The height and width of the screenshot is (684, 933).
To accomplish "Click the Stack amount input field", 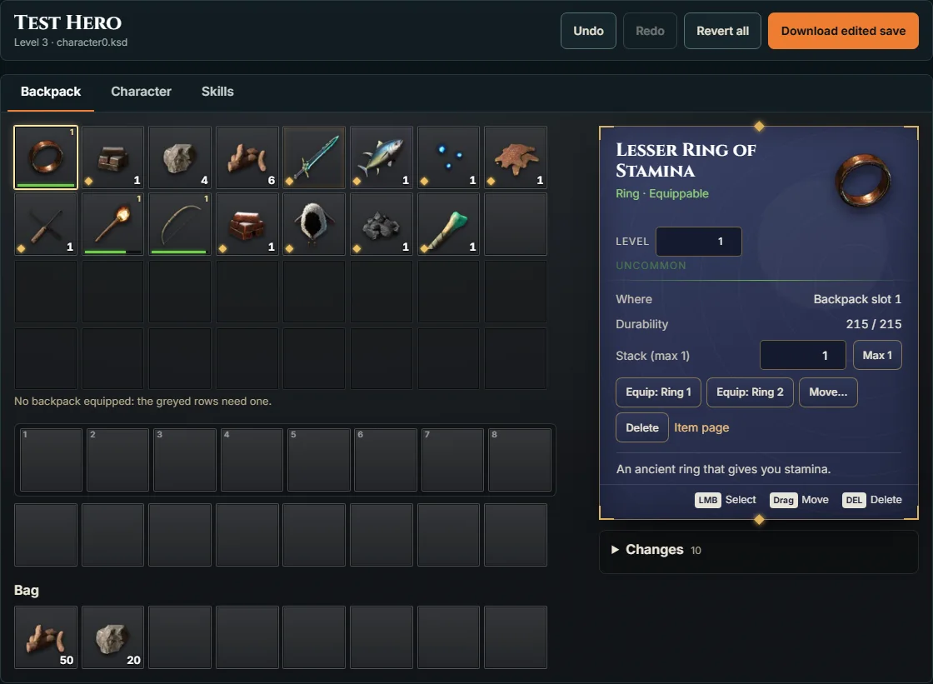I will [803, 356].
